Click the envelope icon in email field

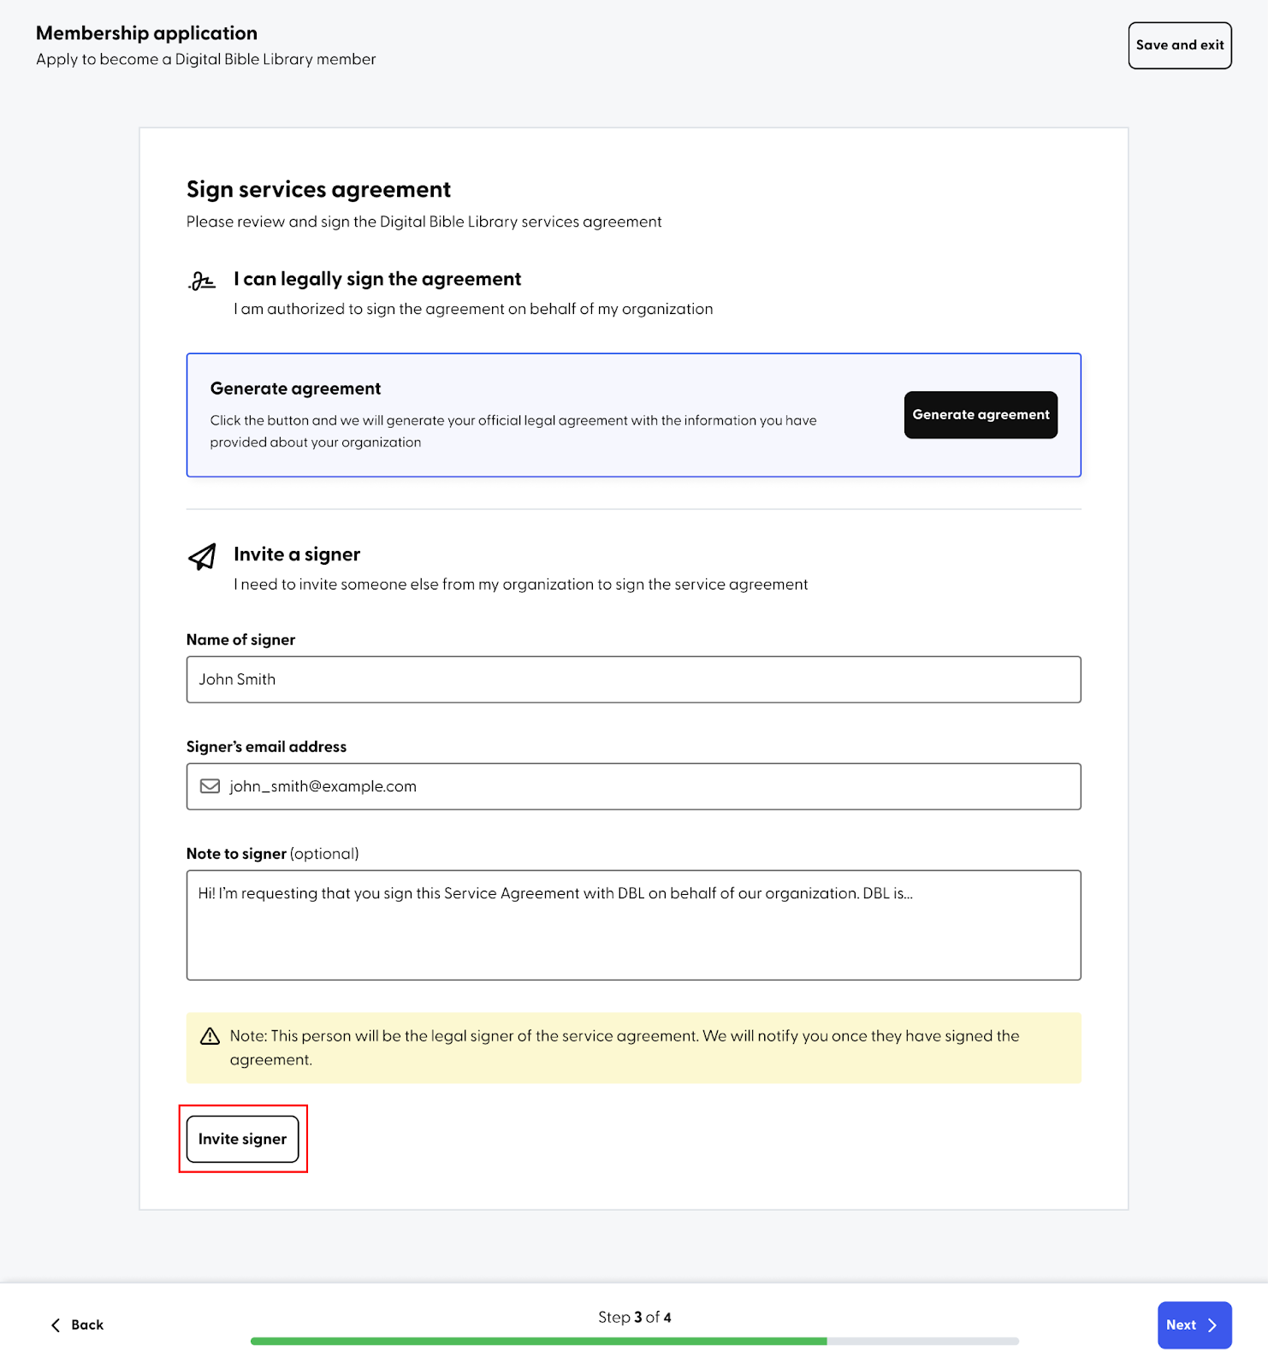coord(210,786)
